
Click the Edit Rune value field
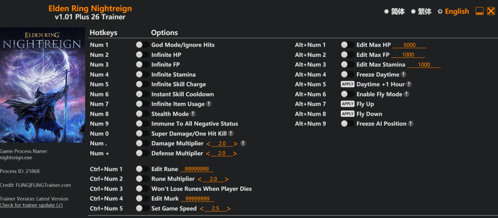point(197,169)
